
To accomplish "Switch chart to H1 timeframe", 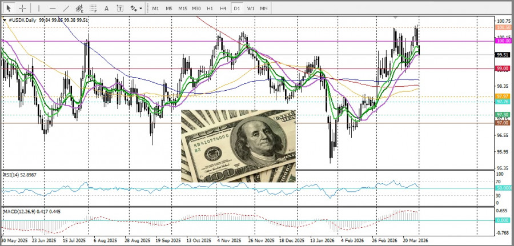I will (210, 8).
